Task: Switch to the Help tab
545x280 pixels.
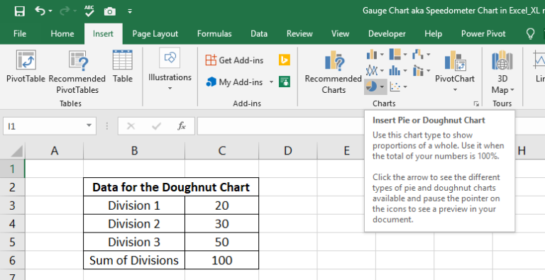Action: pos(433,34)
